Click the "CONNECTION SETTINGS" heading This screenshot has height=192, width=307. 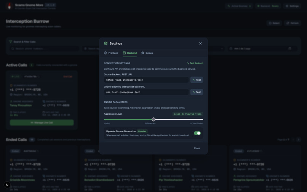(117, 63)
